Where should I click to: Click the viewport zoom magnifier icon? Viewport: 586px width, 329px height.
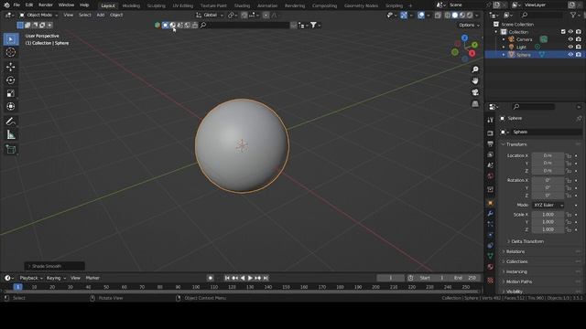(475, 69)
